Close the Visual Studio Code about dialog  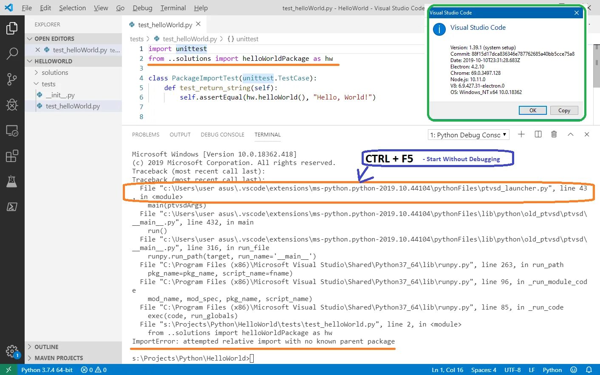click(577, 13)
